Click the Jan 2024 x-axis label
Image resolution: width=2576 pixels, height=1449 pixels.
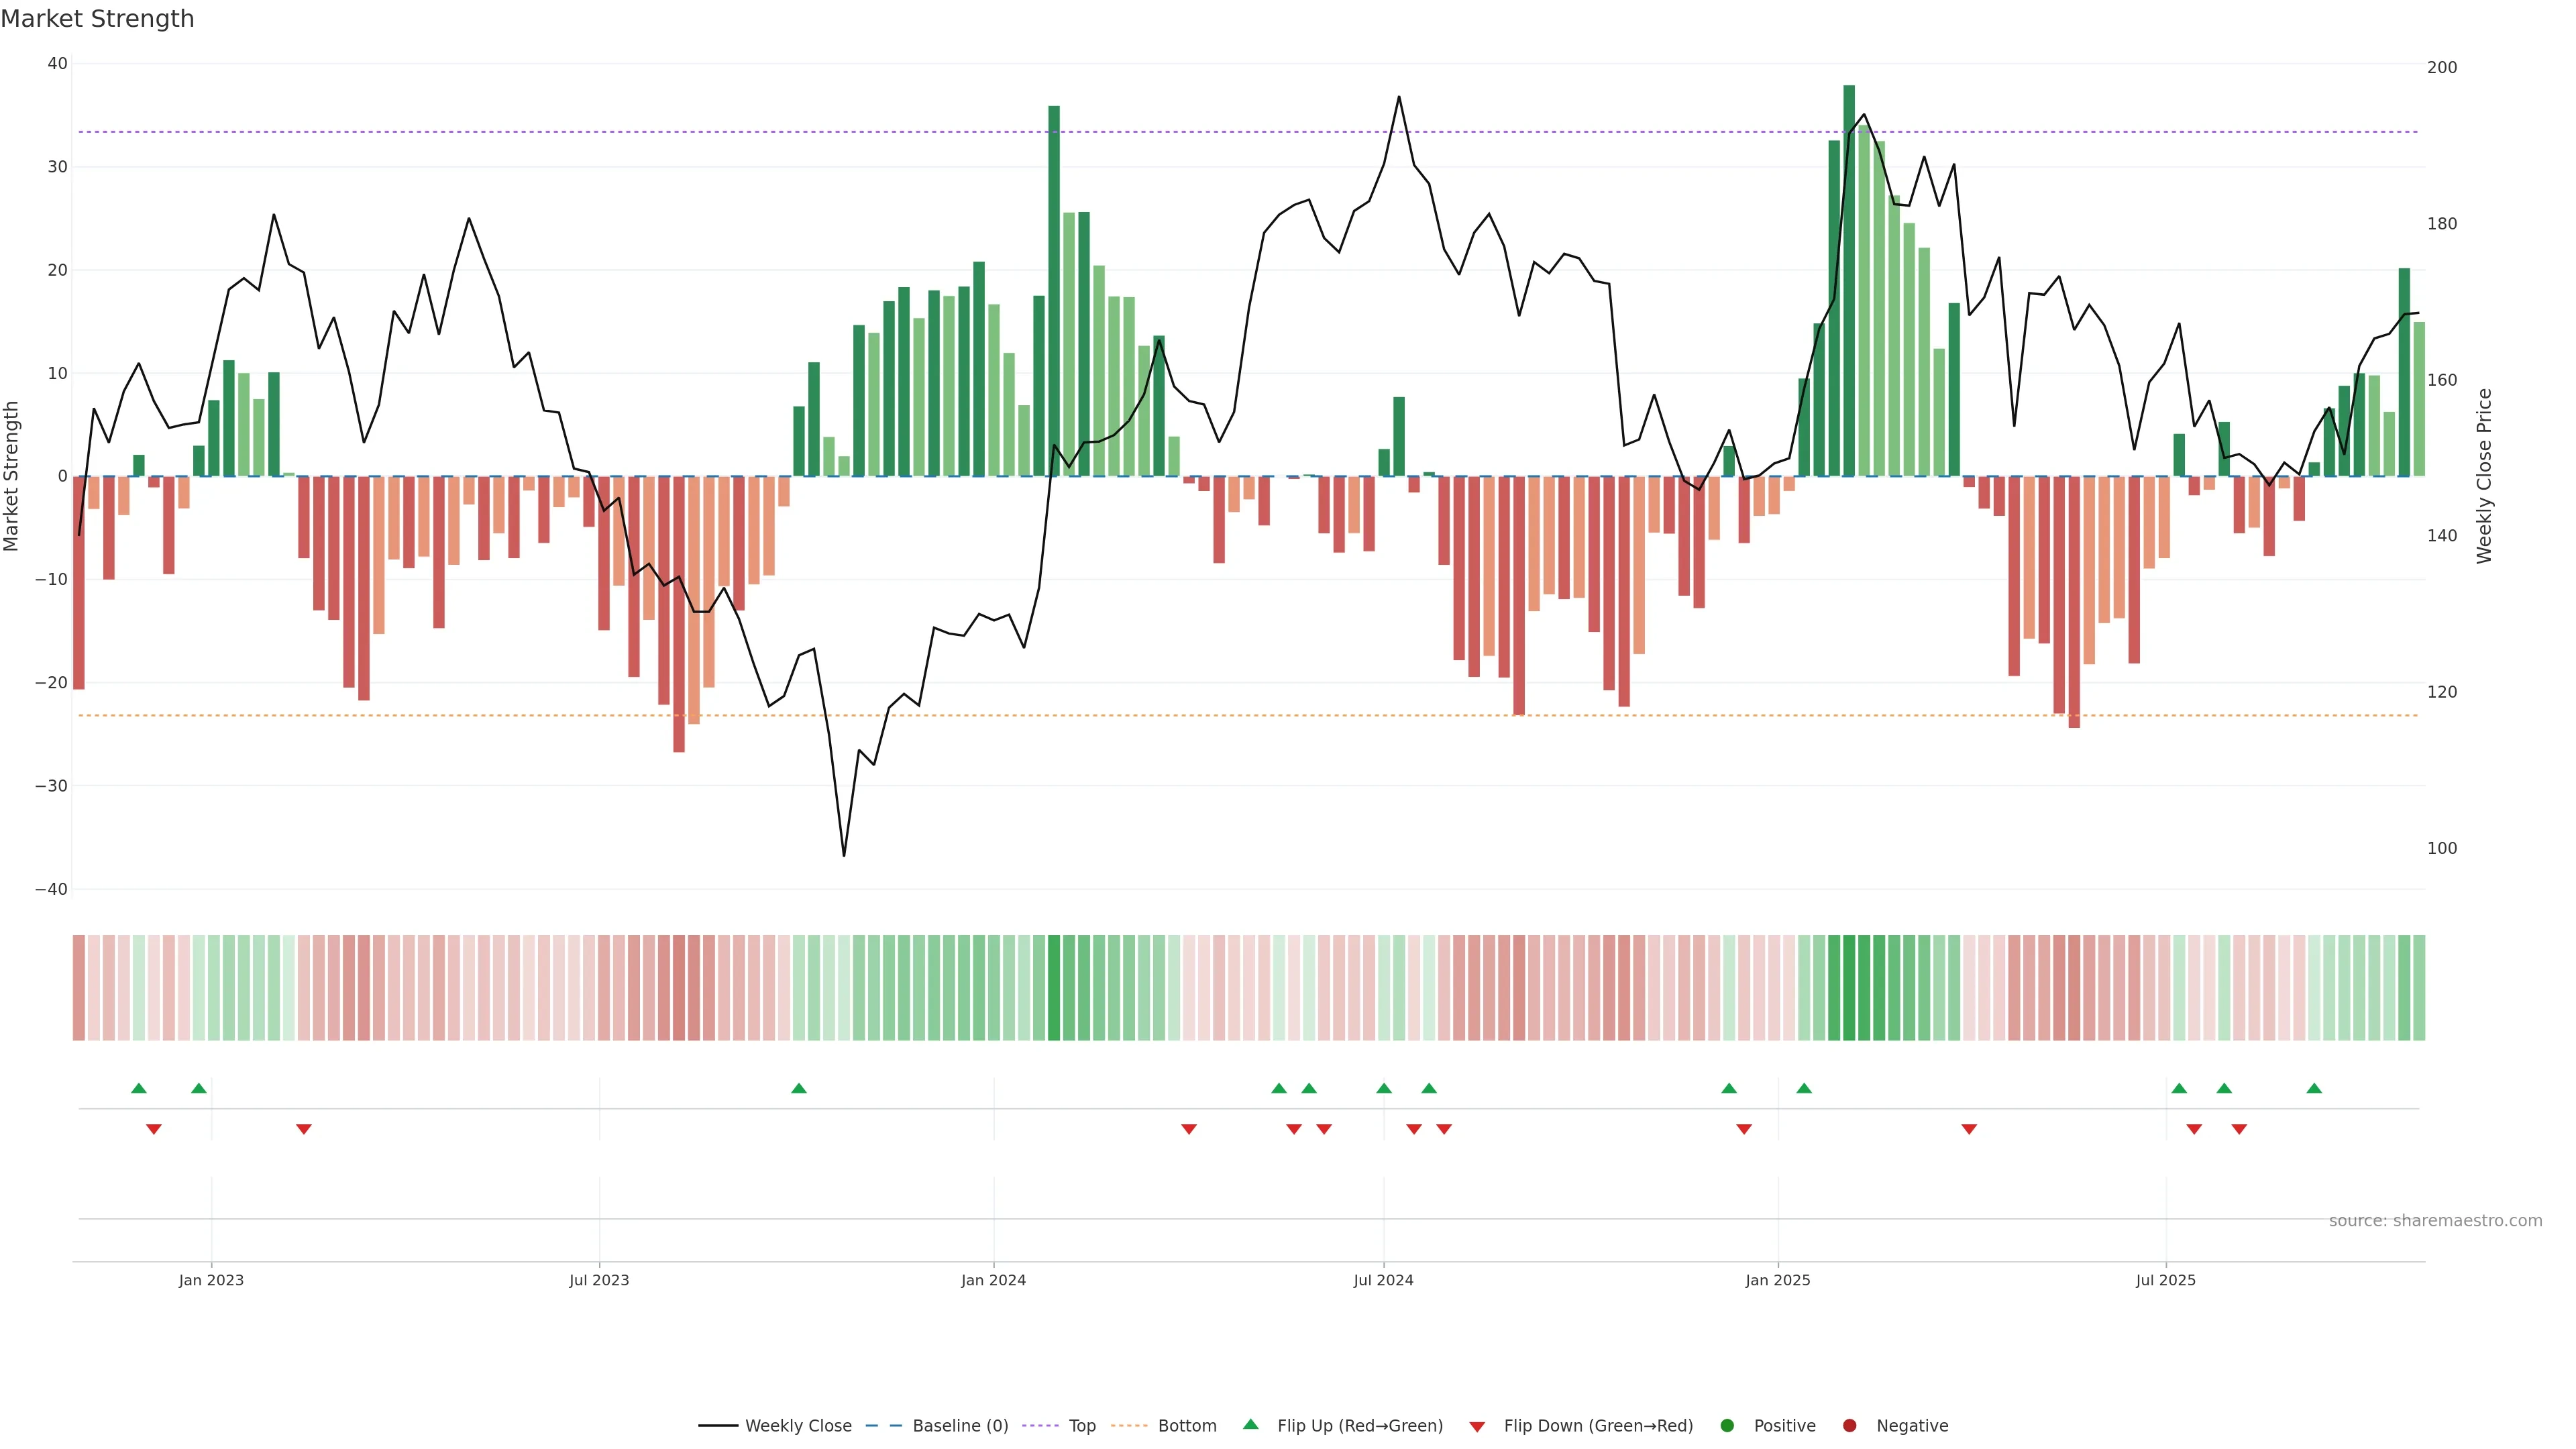(x=993, y=1280)
